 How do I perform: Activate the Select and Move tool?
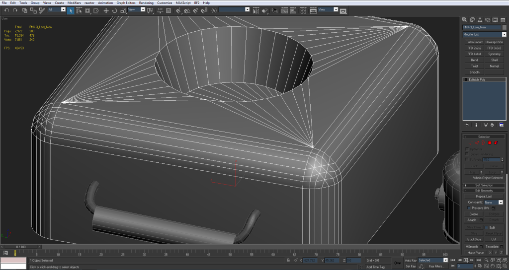point(106,10)
